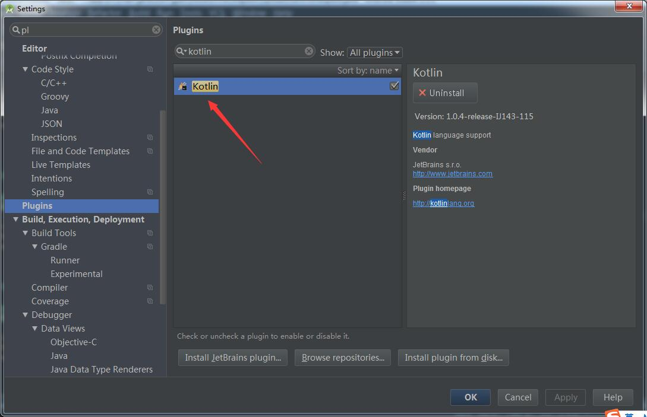Click the Version 1.0.4-release-IJ143-115 text
The height and width of the screenshot is (417, 647).
coord(474,116)
